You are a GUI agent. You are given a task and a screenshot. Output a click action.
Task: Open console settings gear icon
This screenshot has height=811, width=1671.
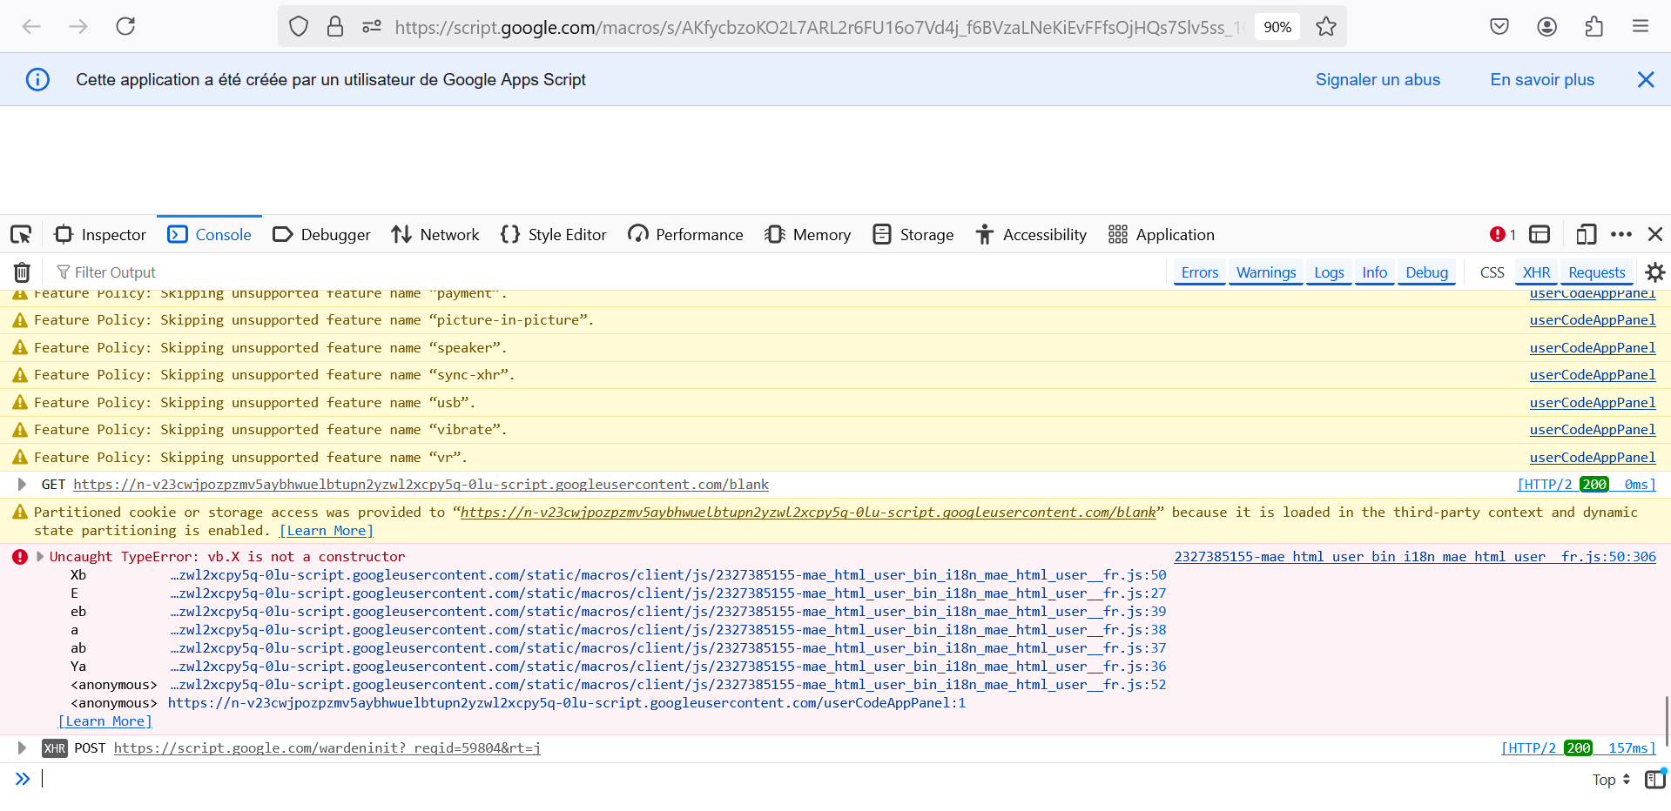point(1654,272)
